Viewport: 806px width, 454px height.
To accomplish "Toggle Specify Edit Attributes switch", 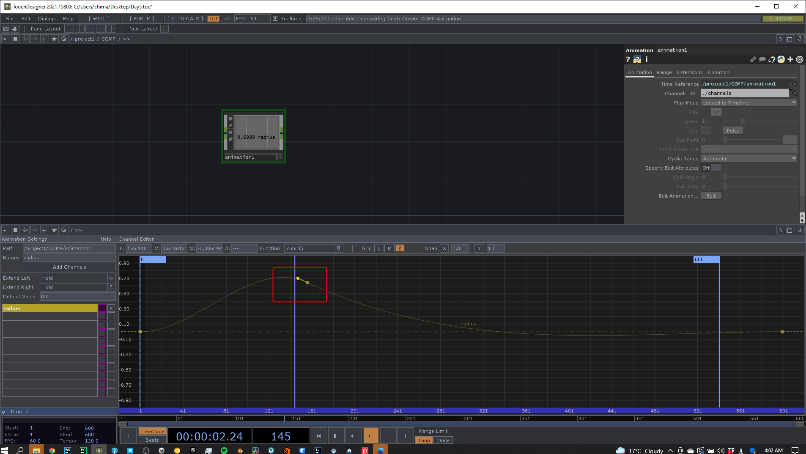I will 716,168.
